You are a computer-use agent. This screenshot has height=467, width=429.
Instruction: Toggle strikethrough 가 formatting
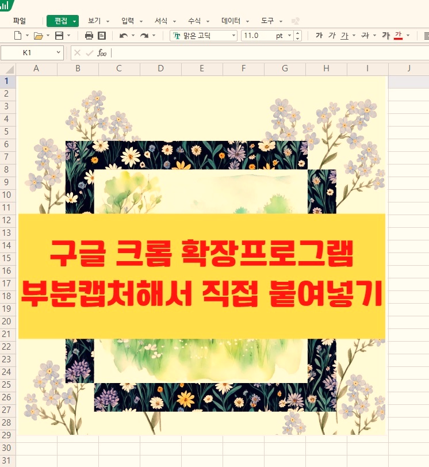(365, 36)
